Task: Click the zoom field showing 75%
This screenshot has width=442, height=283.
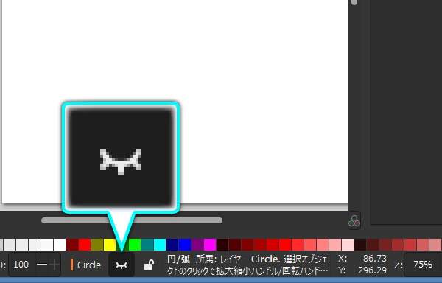Action: pyautogui.click(x=423, y=265)
